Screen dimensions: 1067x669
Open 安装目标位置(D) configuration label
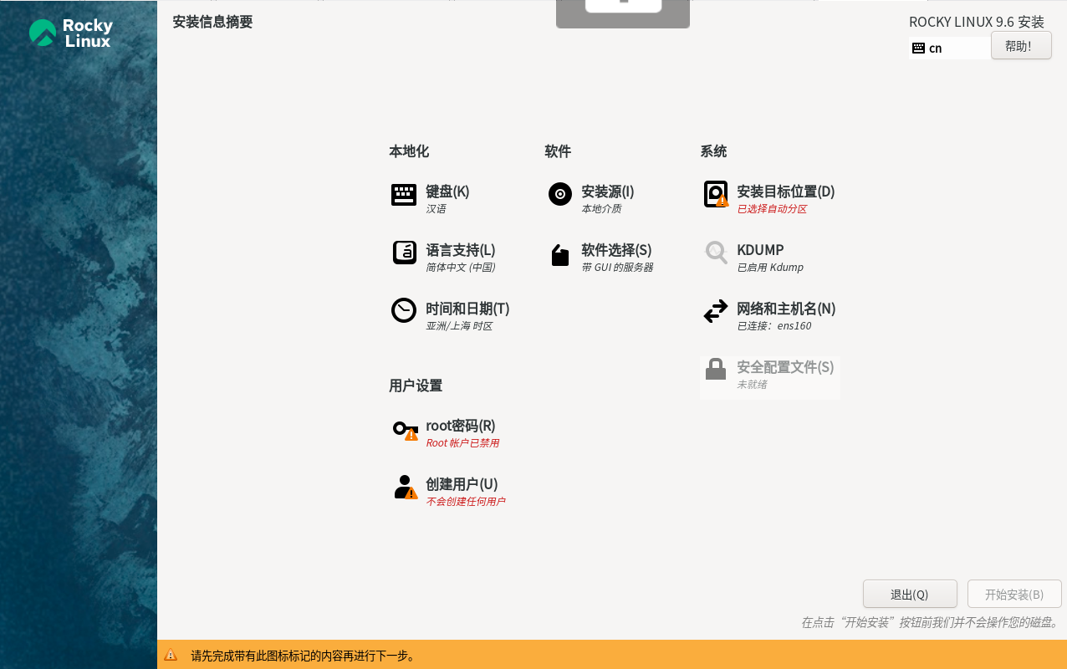point(786,192)
